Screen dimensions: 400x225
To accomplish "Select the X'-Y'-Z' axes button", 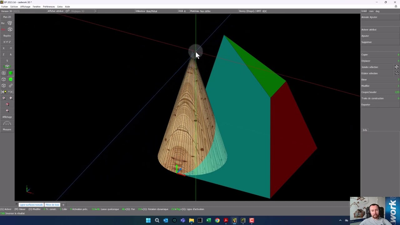I will 7,42.
